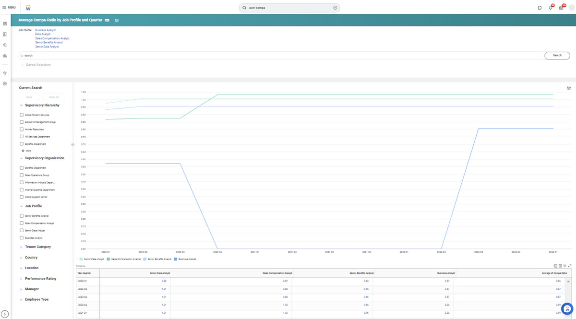Open Data Analyst job profile link

coord(43,34)
